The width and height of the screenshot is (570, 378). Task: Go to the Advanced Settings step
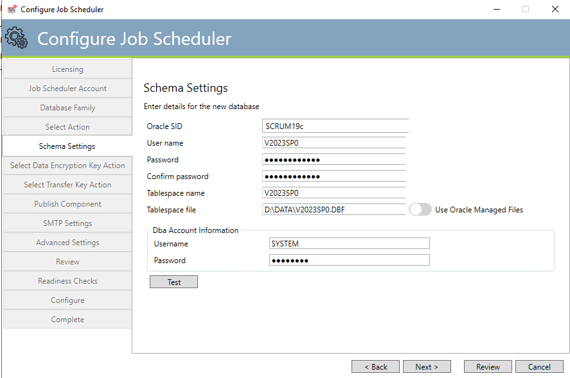[x=67, y=242]
